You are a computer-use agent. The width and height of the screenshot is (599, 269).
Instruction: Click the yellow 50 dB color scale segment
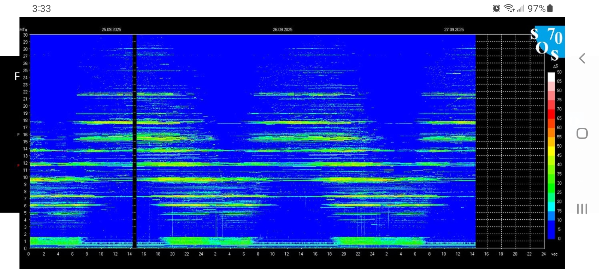pyautogui.click(x=551, y=146)
